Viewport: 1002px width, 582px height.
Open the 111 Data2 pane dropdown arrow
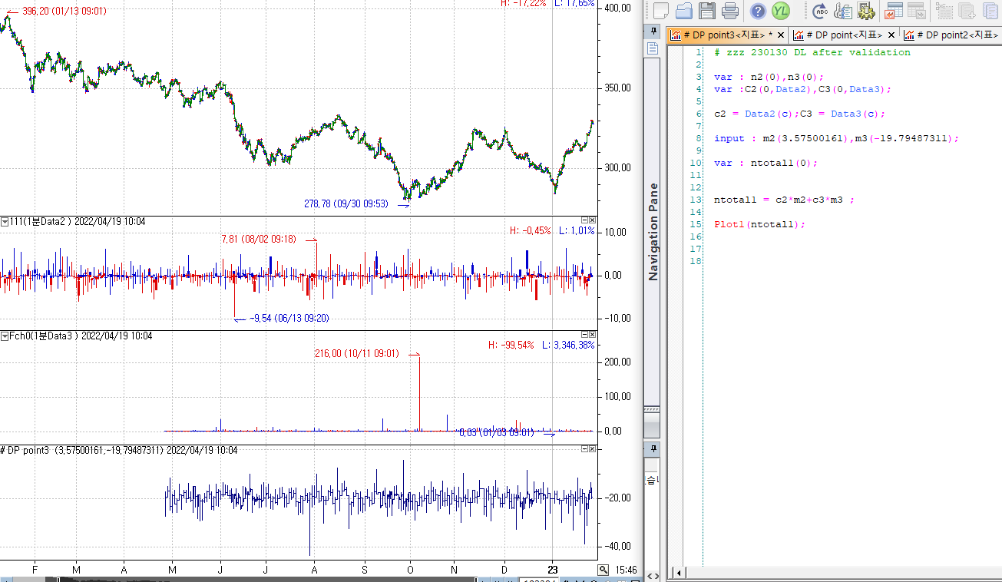point(5,222)
